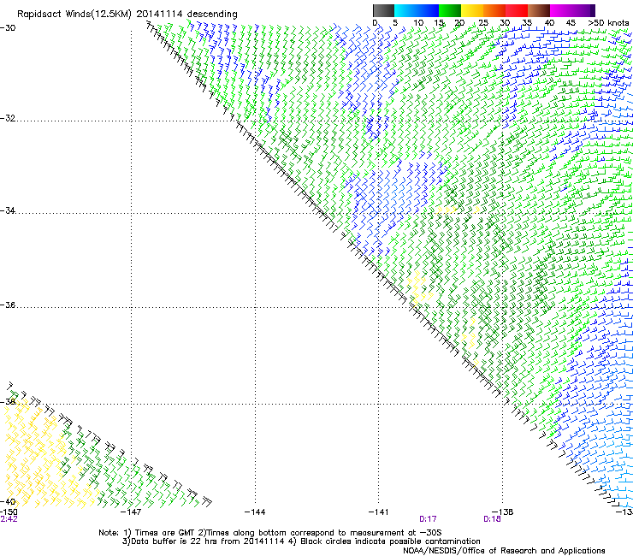This screenshot has height=556, width=633.
Task: Click the yellow 20-25 knots legend segment
Action: [472, 10]
